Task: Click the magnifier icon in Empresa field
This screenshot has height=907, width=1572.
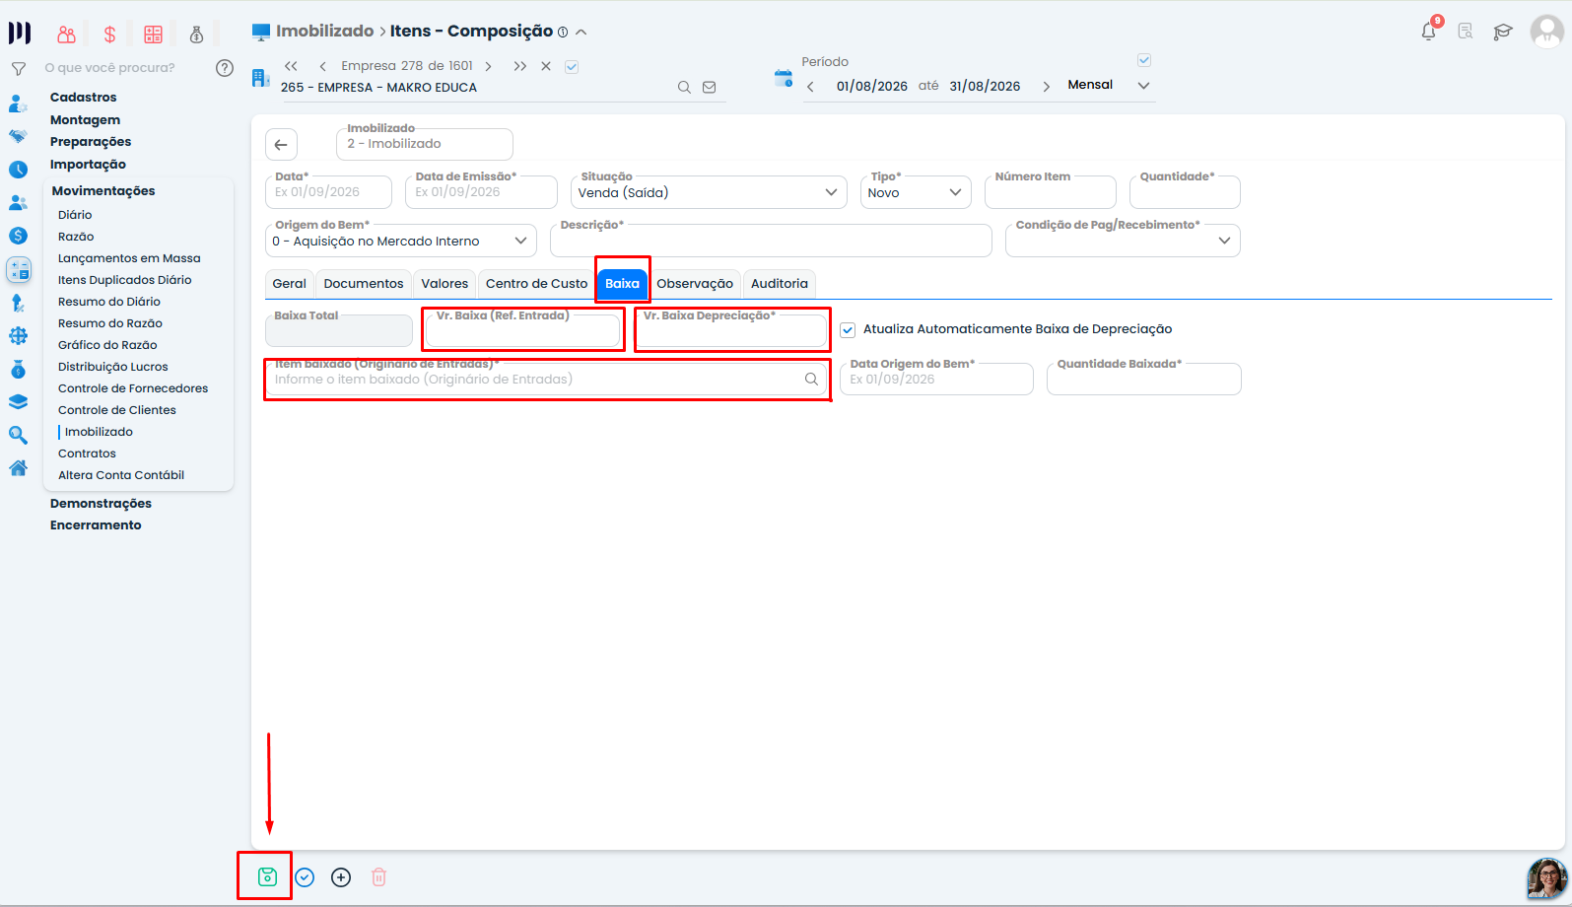Action: click(684, 88)
